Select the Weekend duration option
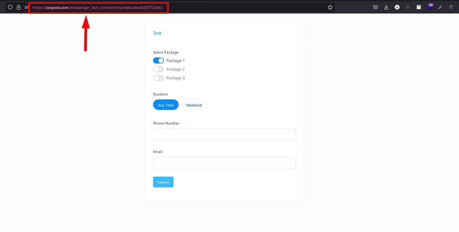Viewport: 459px width, 232px height. 194,105
